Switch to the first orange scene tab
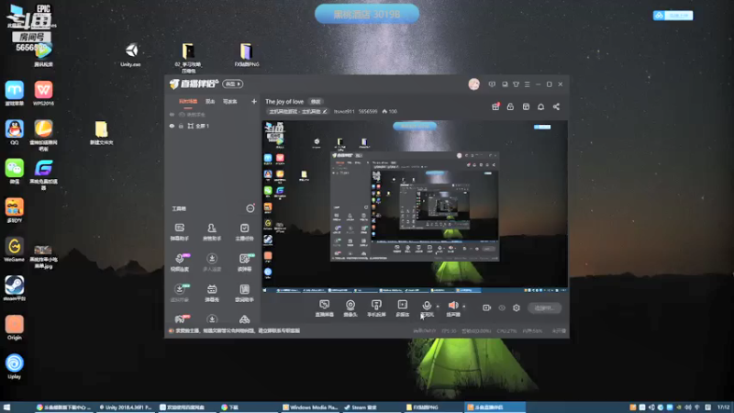 click(188, 102)
